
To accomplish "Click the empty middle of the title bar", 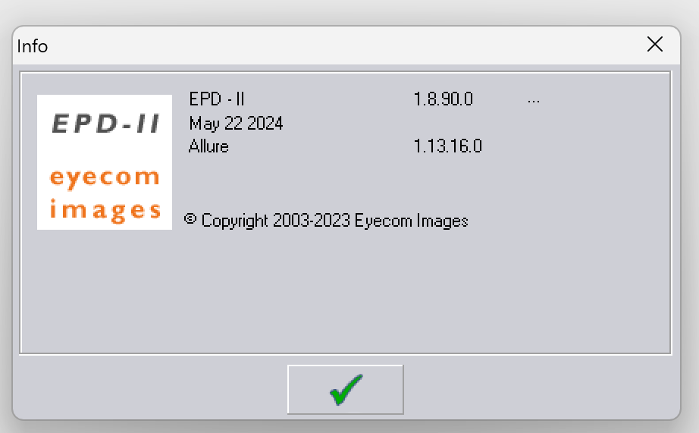I will 341,45.
